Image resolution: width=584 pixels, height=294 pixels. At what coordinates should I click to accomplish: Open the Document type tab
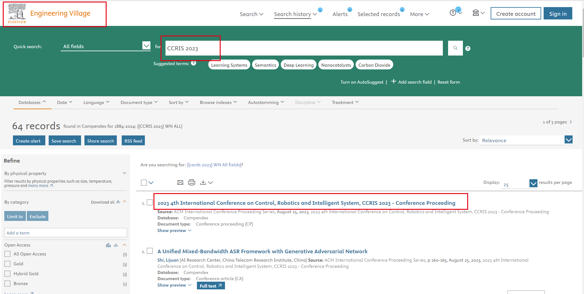[x=139, y=102]
